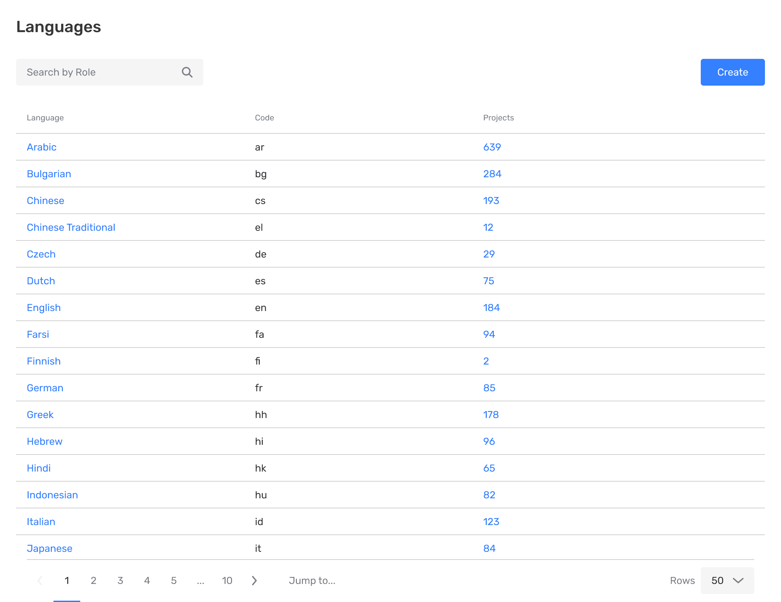Open the Japanese language link
The height and width of the screenshot is (602, 781).
tap(49, 548)
